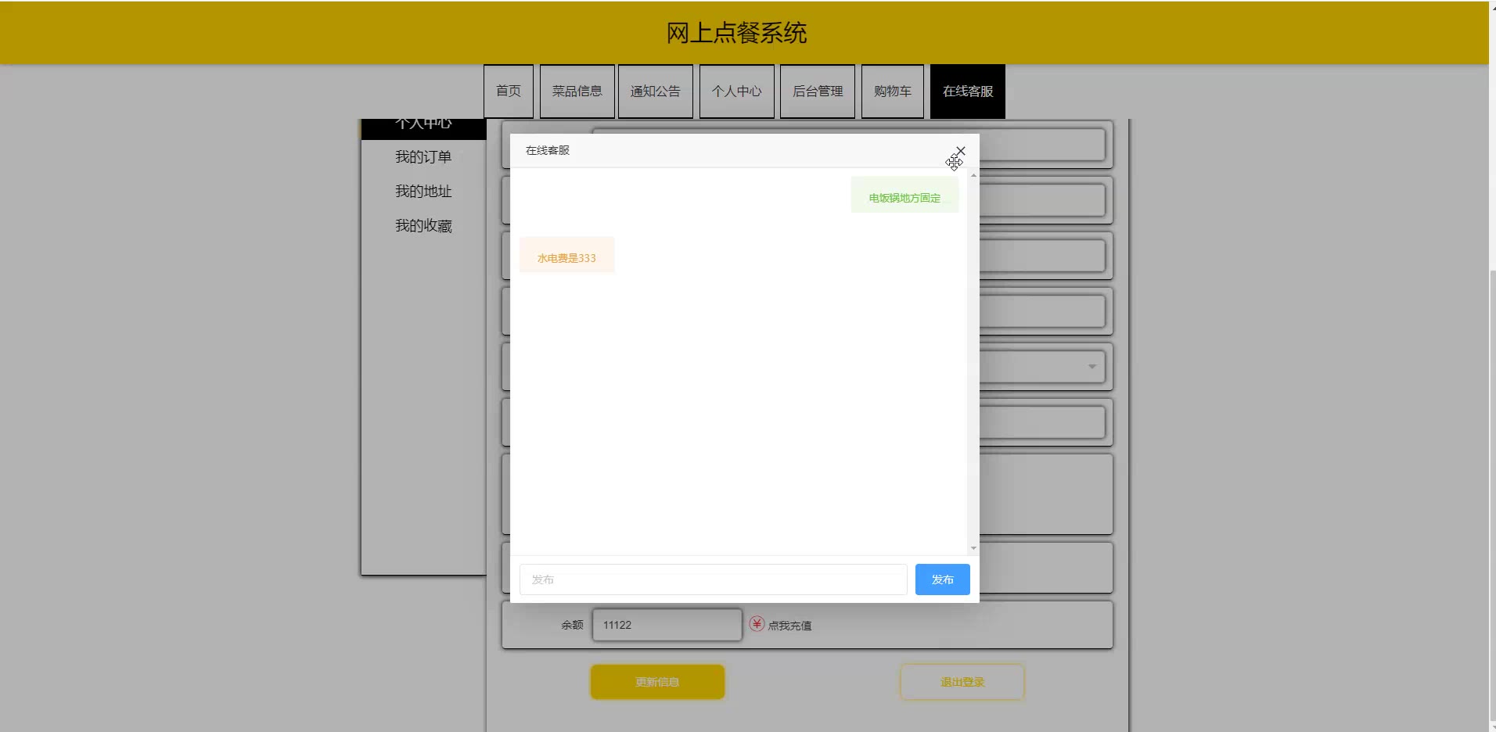Click the red yuan recharge icon
This screenshot has height=732, width=1496.
756,624
